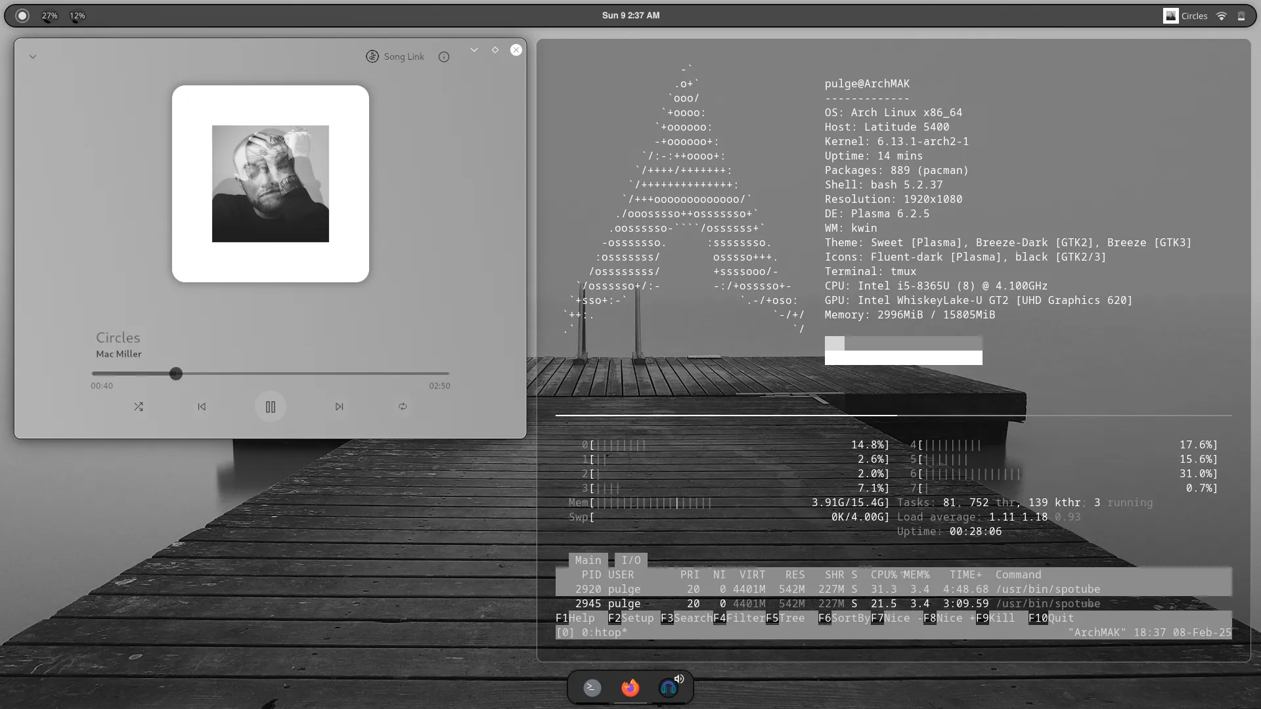
Task: Collapse the player with top-left chevron
Action: point(33,56)
